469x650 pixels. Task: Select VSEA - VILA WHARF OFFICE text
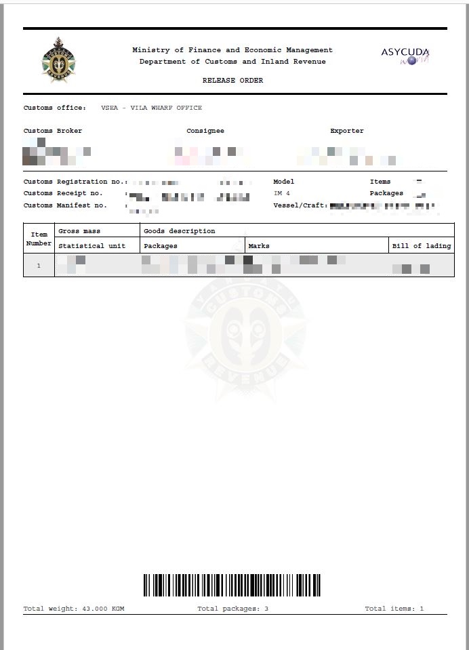(x=151, y=108)
